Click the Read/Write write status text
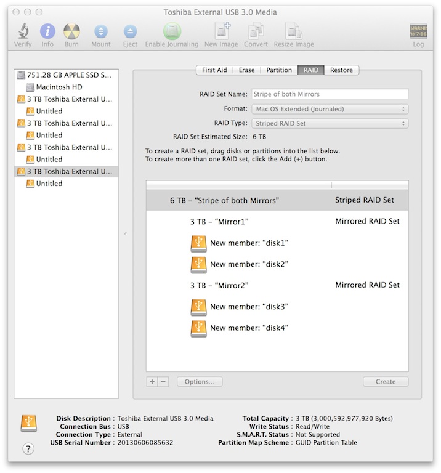441x473 pixels. click(312, 427)
